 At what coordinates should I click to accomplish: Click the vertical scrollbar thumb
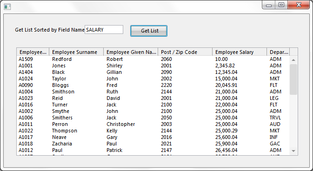point(293,79)
